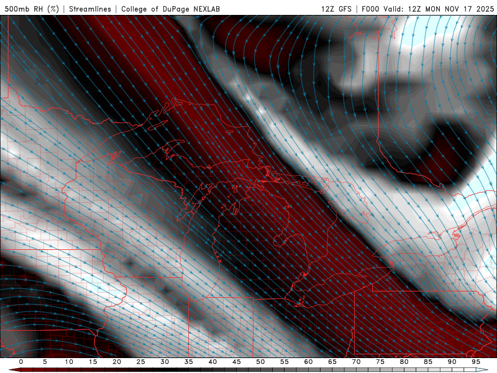
Task: Select colorbar tick label "45"
Action: click(237, 362)
